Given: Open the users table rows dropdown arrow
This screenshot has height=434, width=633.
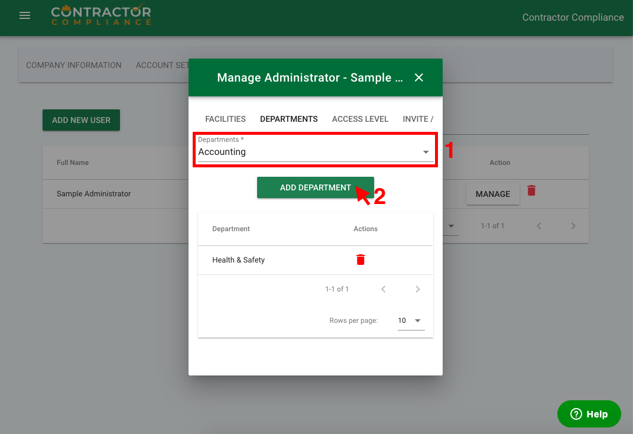Looking at the screenshot, I should pos(452,226).
